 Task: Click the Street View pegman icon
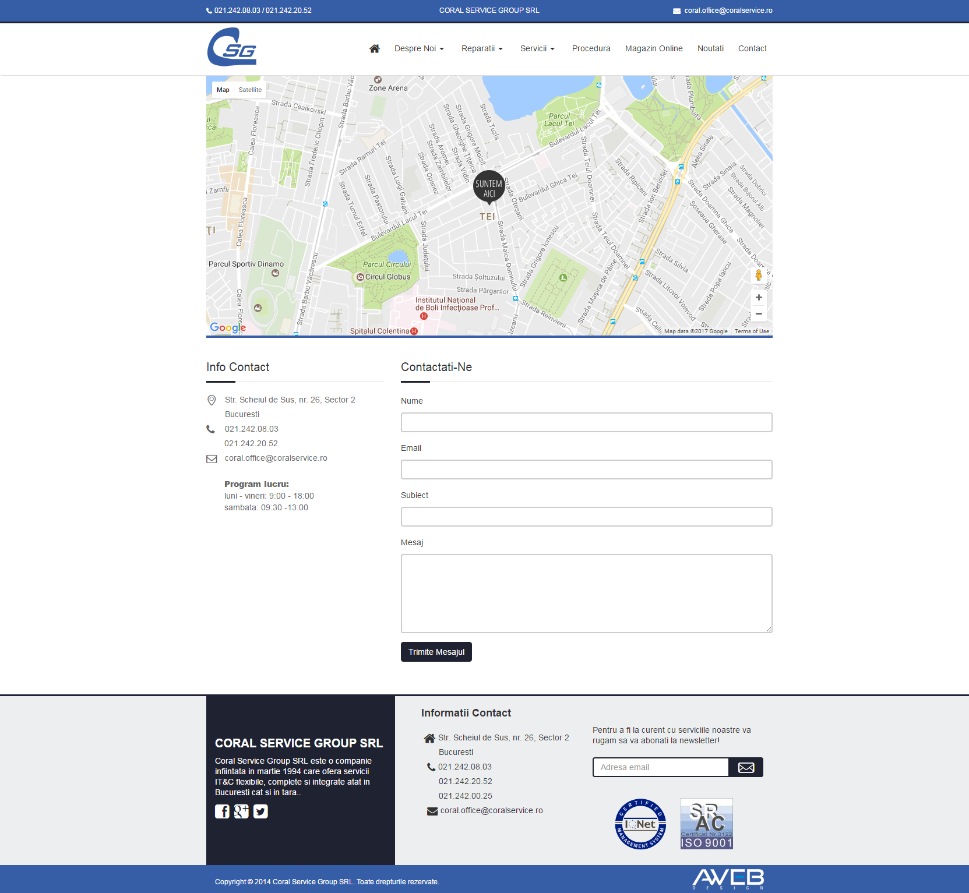tap(759, 275)
